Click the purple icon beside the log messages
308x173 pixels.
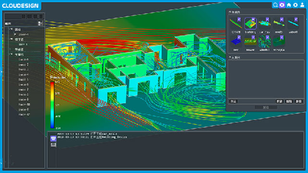coord(53,138)
